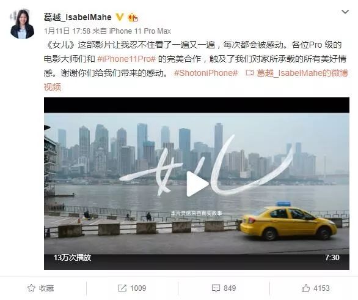The width and height of the screenshot is (358, 300).
Task: Like the post with thumbs-up icon
Action: tap(305, 288)
